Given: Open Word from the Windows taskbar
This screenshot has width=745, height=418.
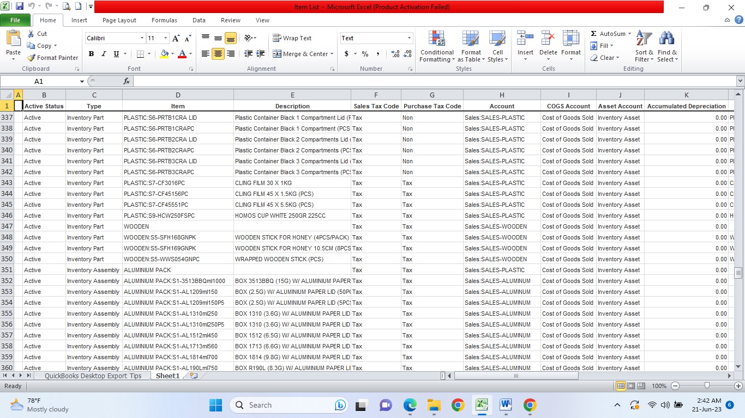Looking at the screenshot, I should click(x=506, y=405).
